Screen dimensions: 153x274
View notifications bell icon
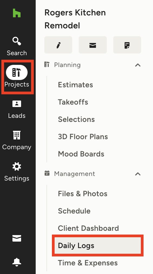17,262
